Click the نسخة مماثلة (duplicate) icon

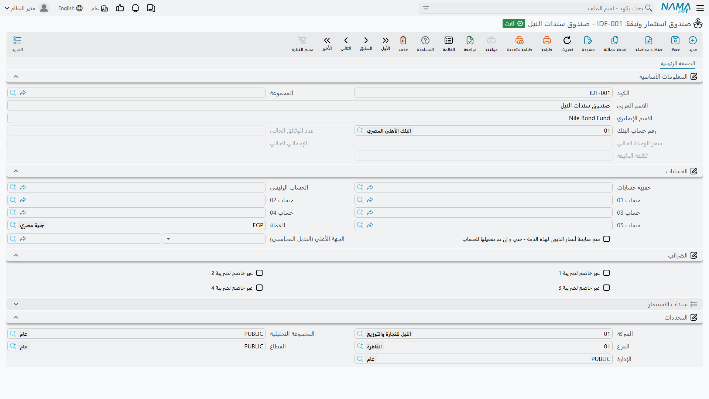(615, 40)
